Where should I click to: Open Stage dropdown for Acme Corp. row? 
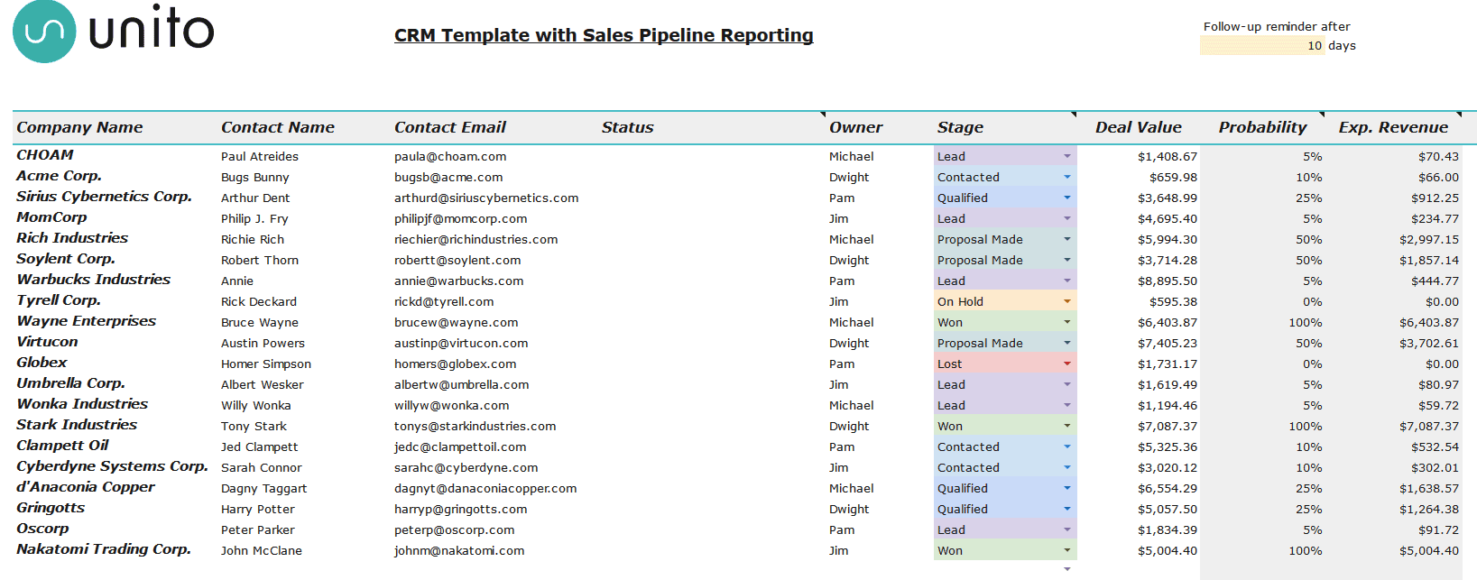coord(1067,177)
